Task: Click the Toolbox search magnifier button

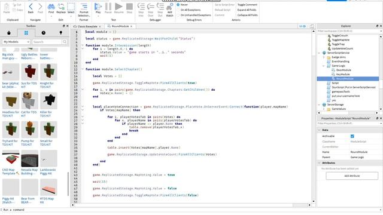Action: click(x=65, y=42)
